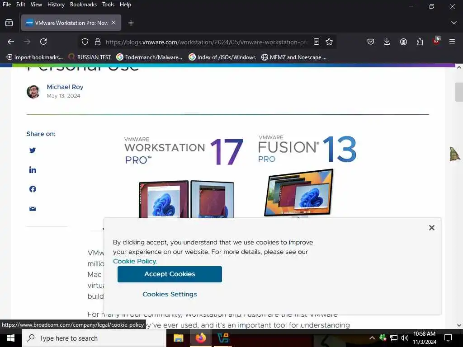Reload the current page
This screenshot has width=463, height=347.
(43, 42)
